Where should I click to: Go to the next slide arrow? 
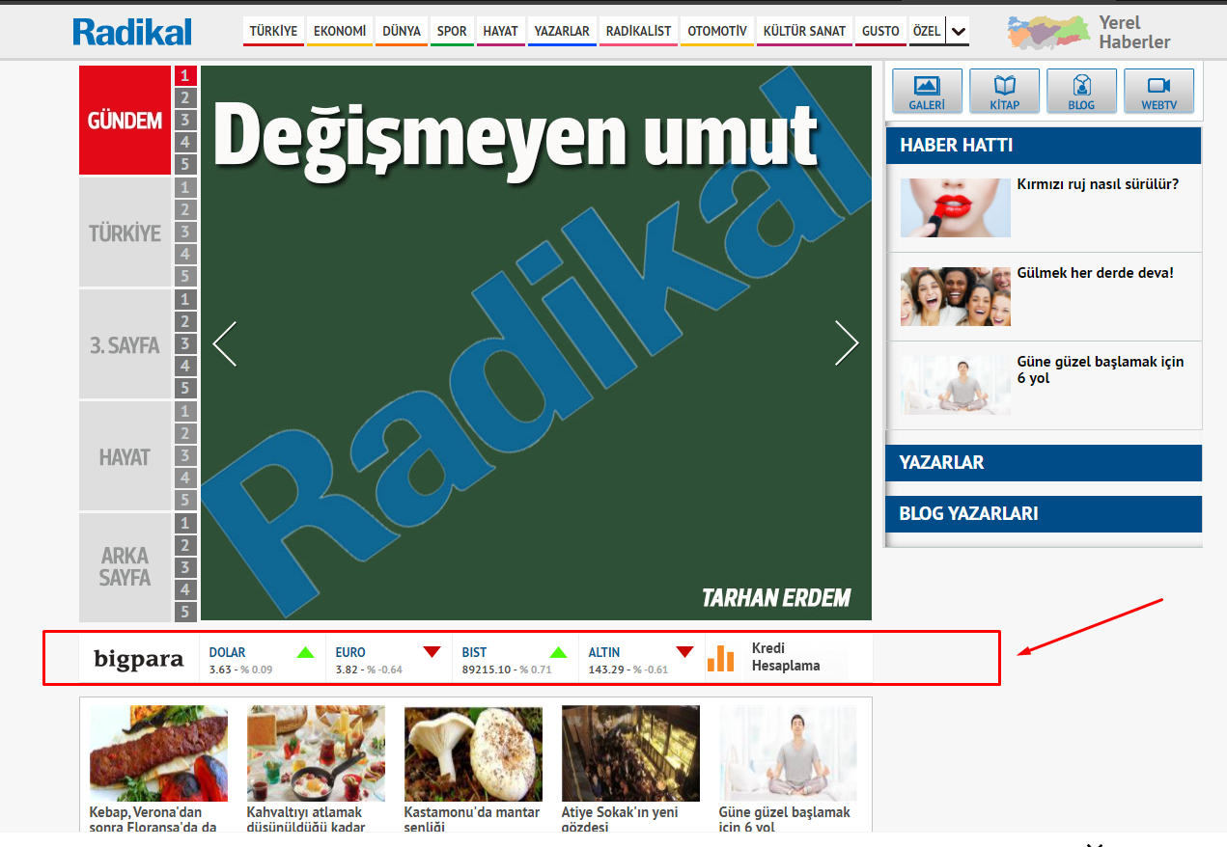click(847, 343)
